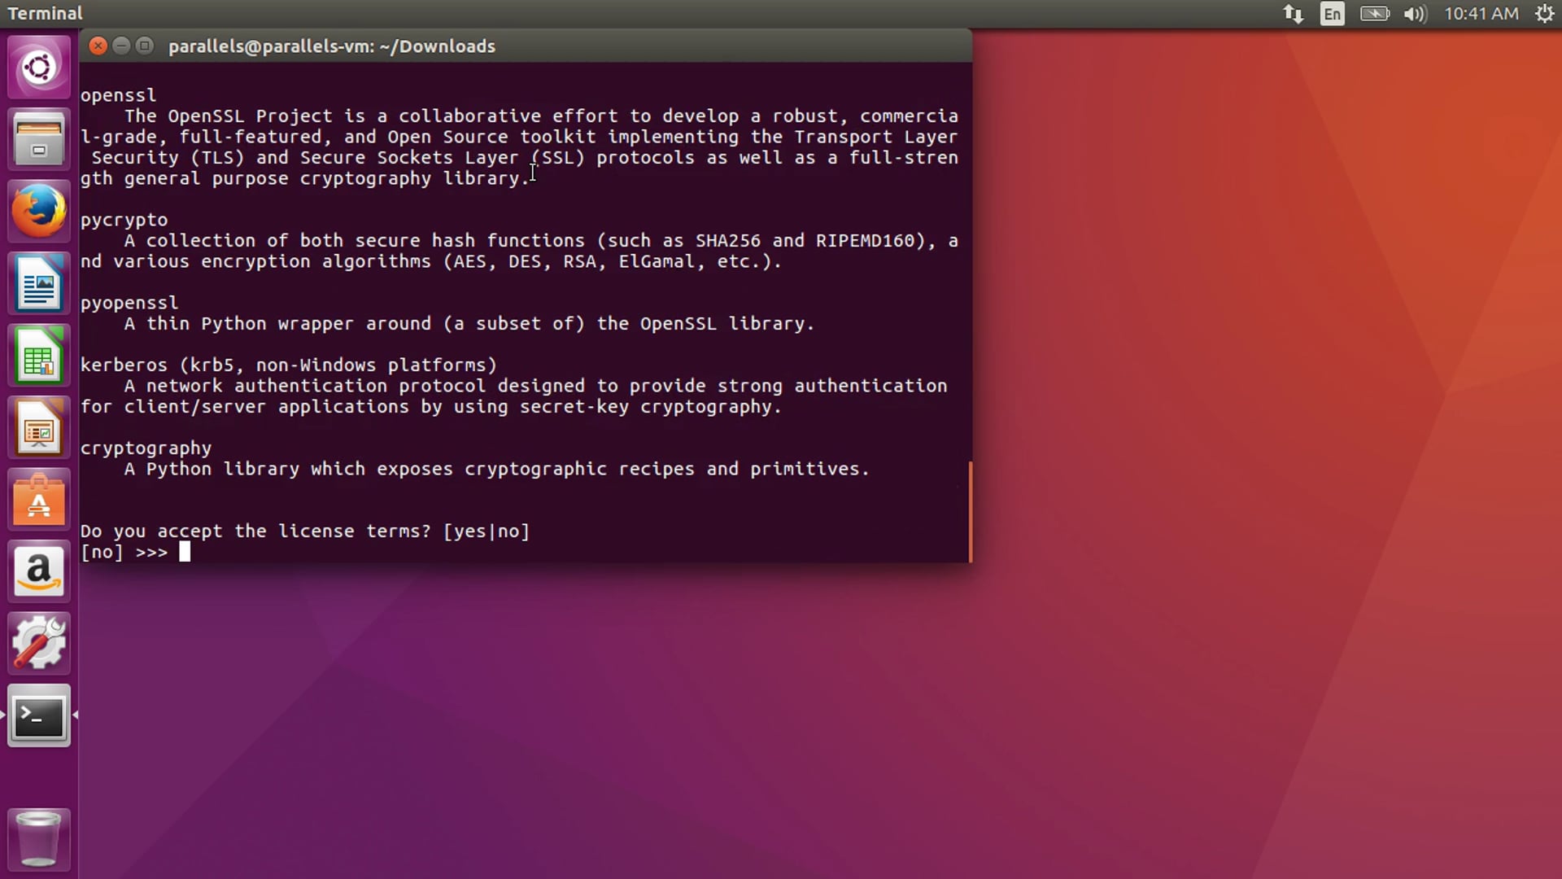Viewport: 1562px width, 879px height.
Task: Open the Files file manager
Action: [39, 138]
